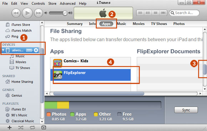
Task: Go back to the previous track
Action: [x=16, y=13]
